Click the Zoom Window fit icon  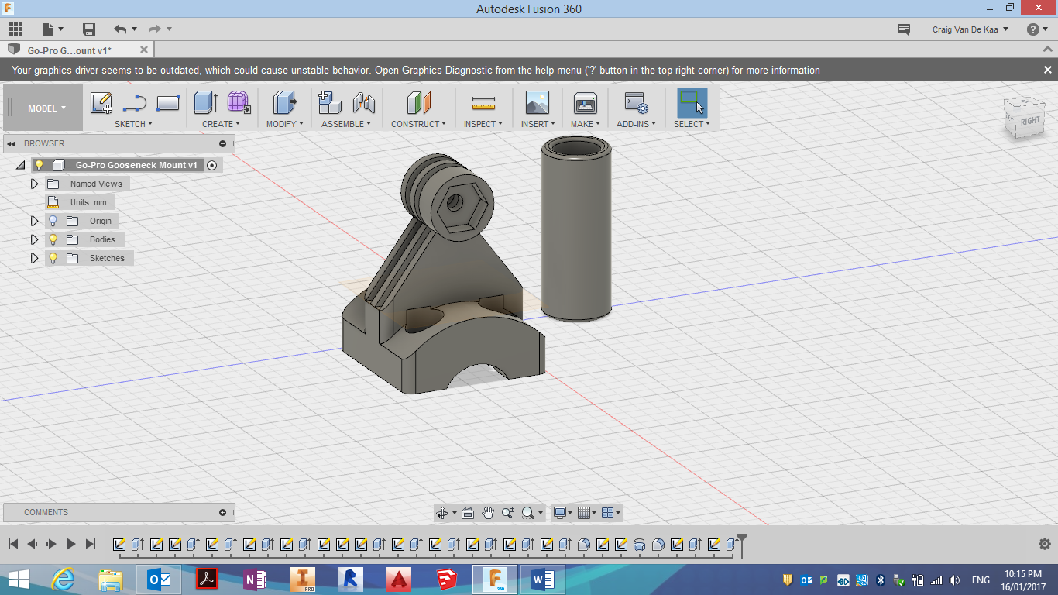click(x=528, y=513)
